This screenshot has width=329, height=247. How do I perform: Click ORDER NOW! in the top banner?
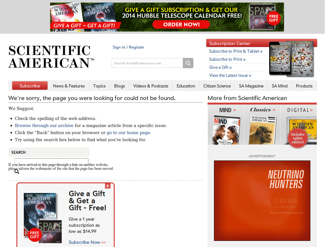click(x=181, y=24)
